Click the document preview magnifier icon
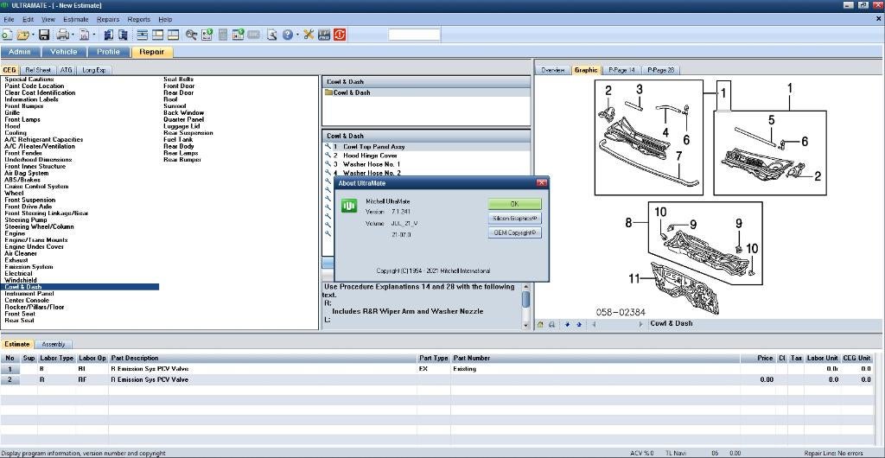Screen dimensions: 885x458 point(272,35)
